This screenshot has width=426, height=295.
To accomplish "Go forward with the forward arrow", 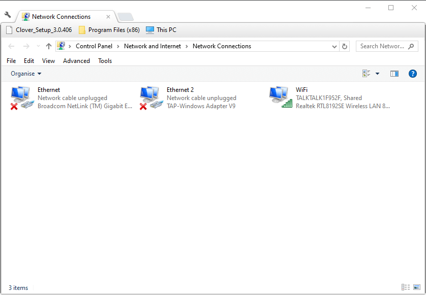I will (x=26, y=46).
